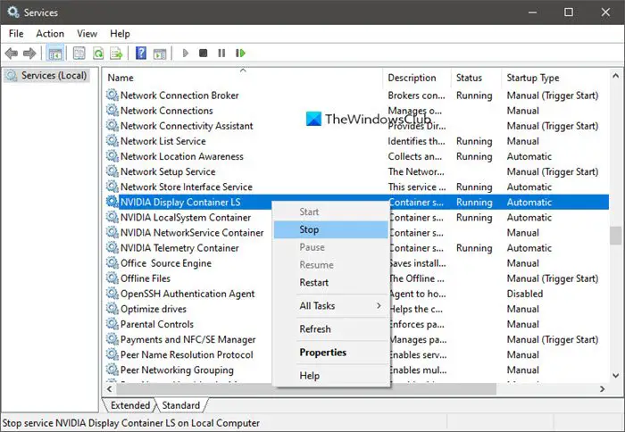Click gear icon beside Network List Service
Screen dimensions: 625x432
(112, 141)
